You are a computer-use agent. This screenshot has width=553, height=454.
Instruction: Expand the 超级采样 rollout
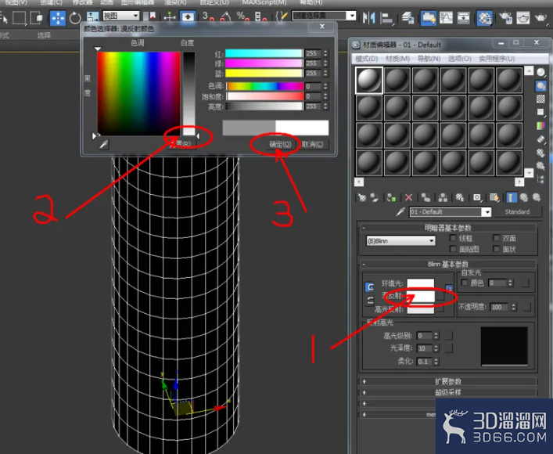point(448,393)
